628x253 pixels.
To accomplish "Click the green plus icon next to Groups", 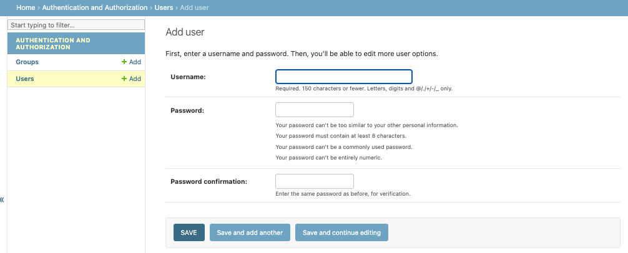I will 124,62.
